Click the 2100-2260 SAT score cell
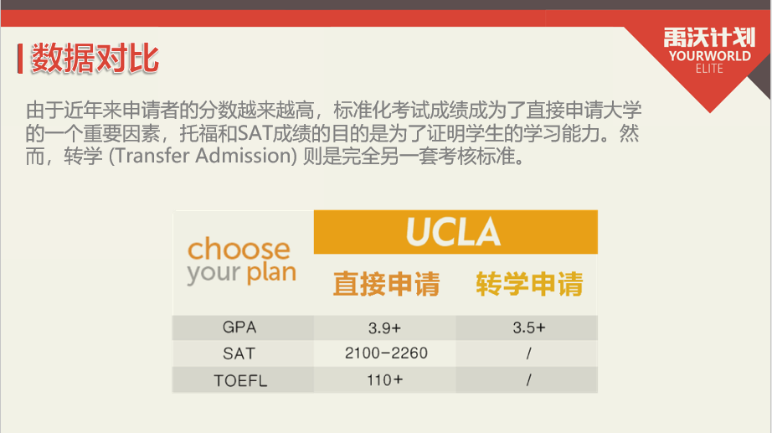Image resolution: width=772 pixels, height=433 pixels. 386,353
